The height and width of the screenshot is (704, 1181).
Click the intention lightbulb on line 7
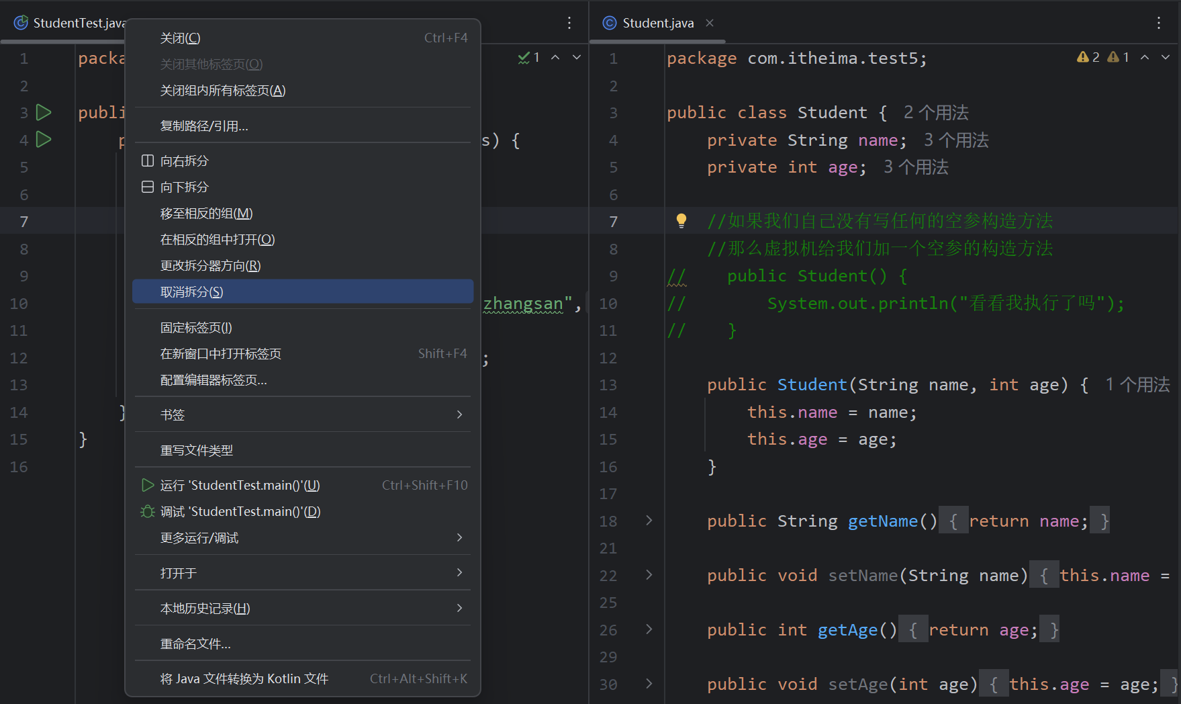coord(681,220)
